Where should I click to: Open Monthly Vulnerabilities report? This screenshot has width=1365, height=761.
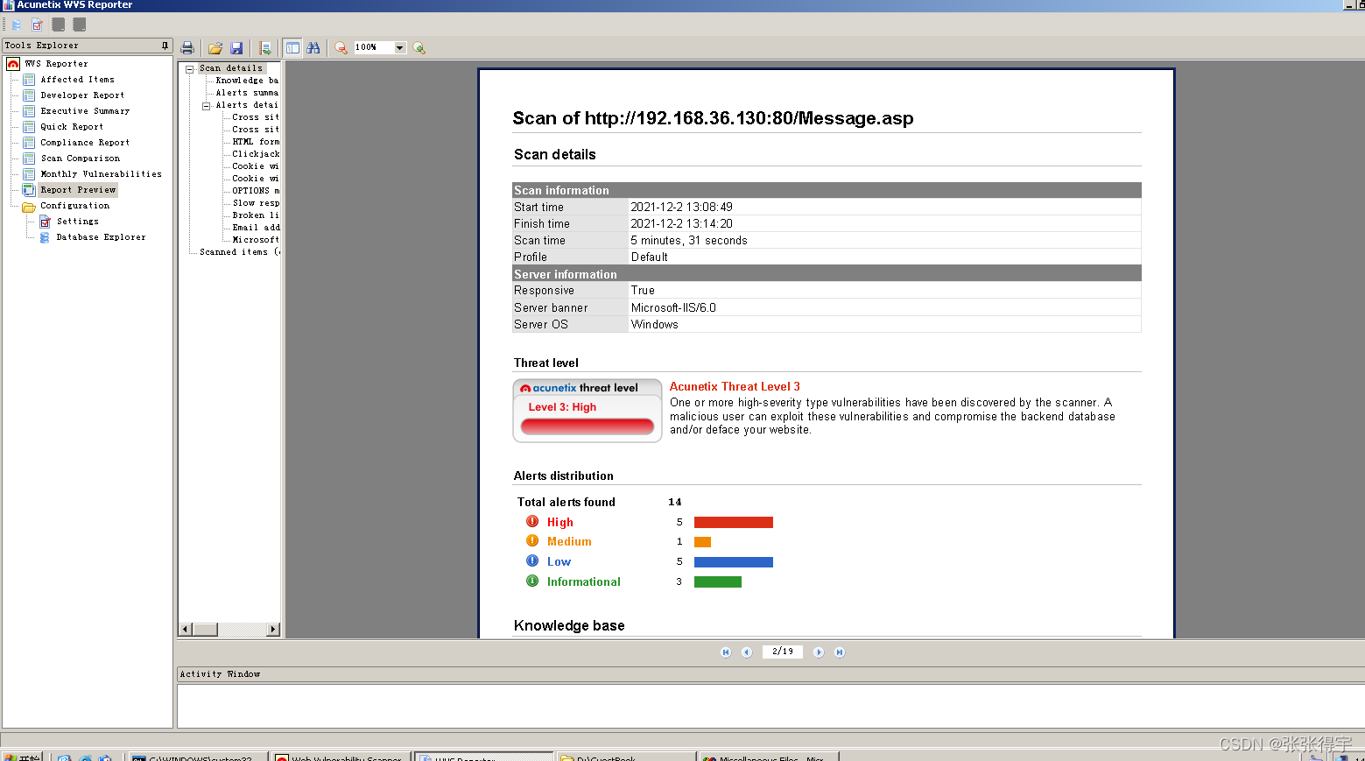coord(101,174)
